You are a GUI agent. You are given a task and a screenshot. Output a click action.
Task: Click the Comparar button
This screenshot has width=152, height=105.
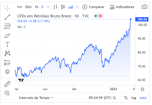pyautogui.click(x=94, y=7)
